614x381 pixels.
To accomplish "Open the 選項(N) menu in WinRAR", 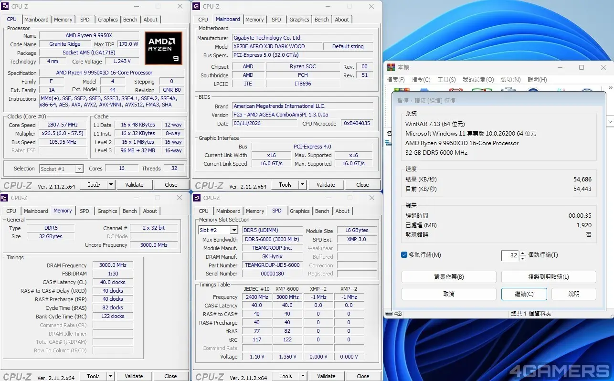I will [511, 80].
